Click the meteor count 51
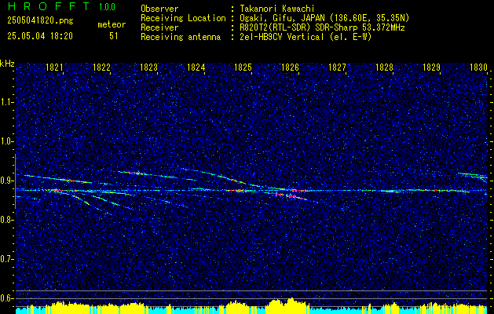Screen dimensions: 494x314 pos(114,36)
